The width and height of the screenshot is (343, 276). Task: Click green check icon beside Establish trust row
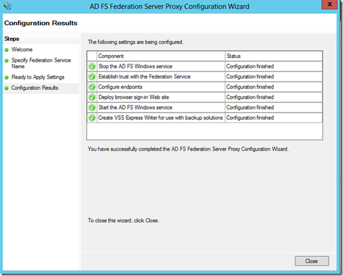[x=92, y=76]
